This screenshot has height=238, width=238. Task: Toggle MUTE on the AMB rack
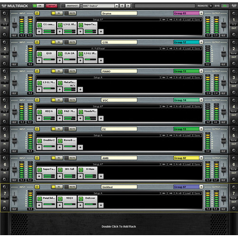(x=70, y=158)
